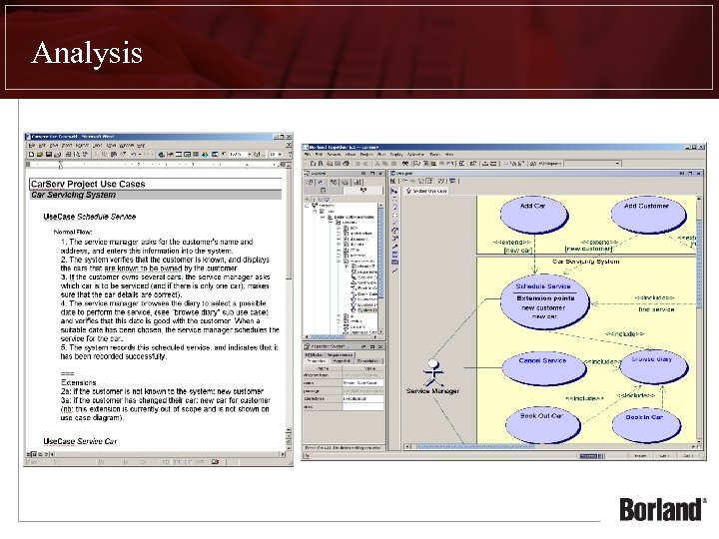Select the Service Manager actor figure
This screenshot has width=719, height=539.
pos(432,372)
